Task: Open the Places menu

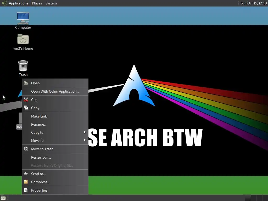Action: coord(37,3)
